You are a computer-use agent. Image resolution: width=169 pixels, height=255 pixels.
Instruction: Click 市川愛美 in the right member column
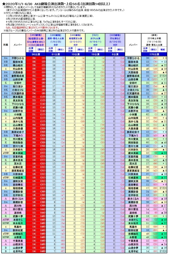coord(133,139)
